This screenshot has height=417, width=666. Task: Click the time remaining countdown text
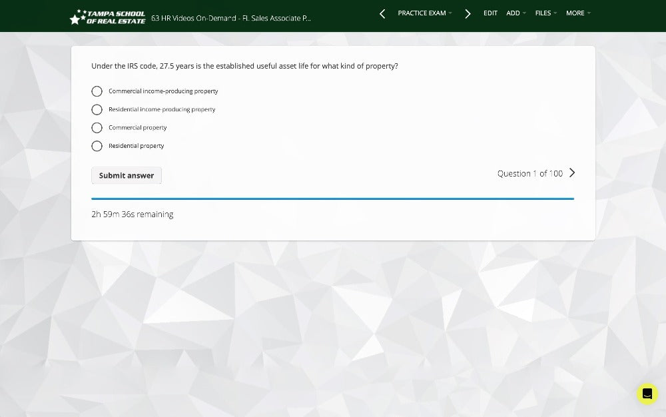tap(133, 214)
